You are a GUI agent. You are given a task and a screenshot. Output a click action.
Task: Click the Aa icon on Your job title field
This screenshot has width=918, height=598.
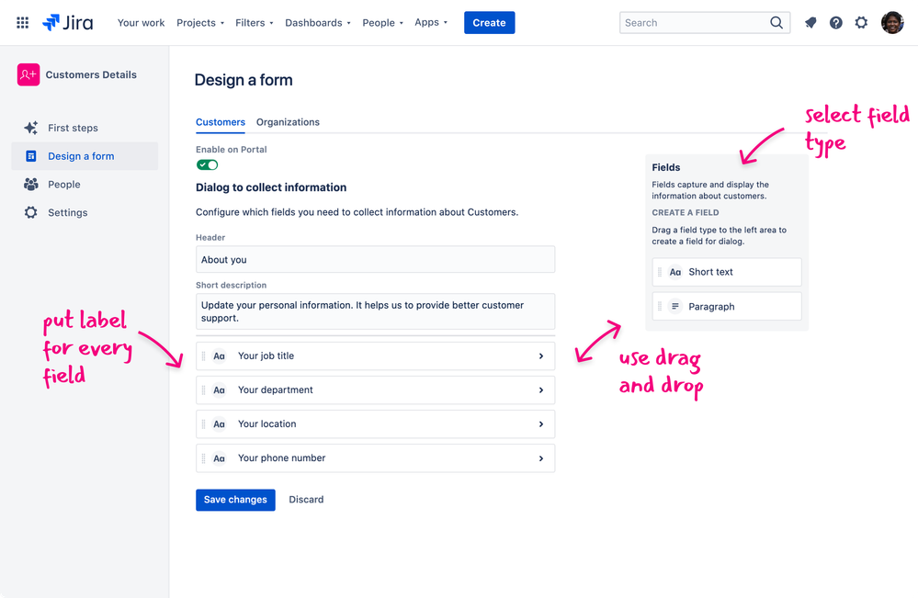coord(217,355)
